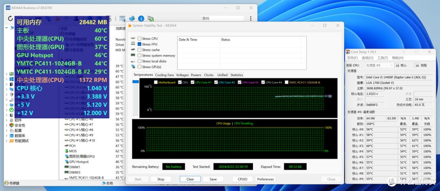The width and height of the screenshot is (440, 191).
Task: Open Core Temp 工具(T) menu
Action: coord(383,58)
